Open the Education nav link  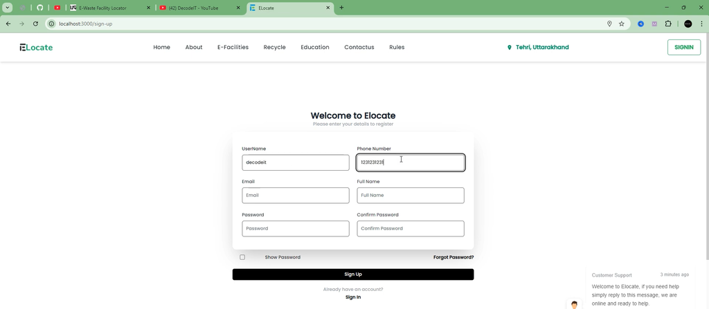pyautogui.click(x=315, y=48)
